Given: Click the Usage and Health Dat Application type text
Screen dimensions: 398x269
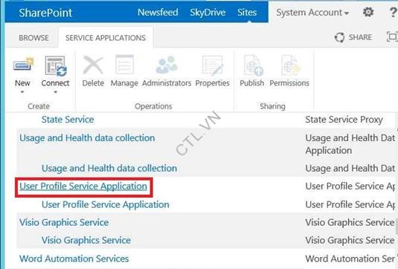Looking at the screenshot, I should tap(350, 144).
